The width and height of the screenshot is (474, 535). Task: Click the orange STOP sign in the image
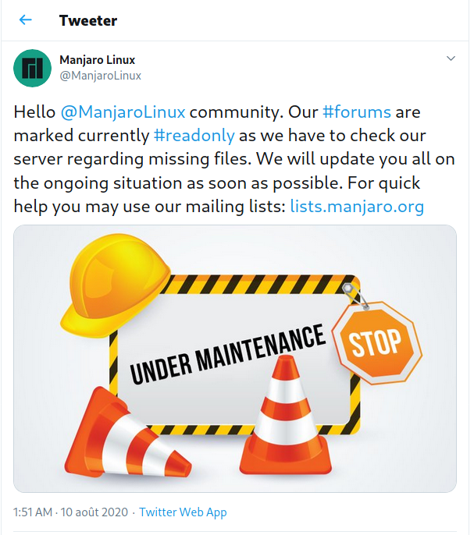378,342
